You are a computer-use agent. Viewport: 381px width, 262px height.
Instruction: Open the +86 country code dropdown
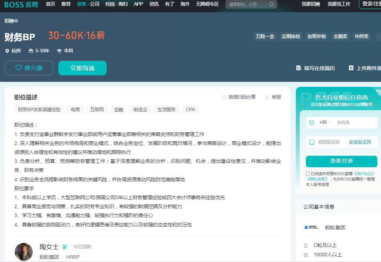325,122
